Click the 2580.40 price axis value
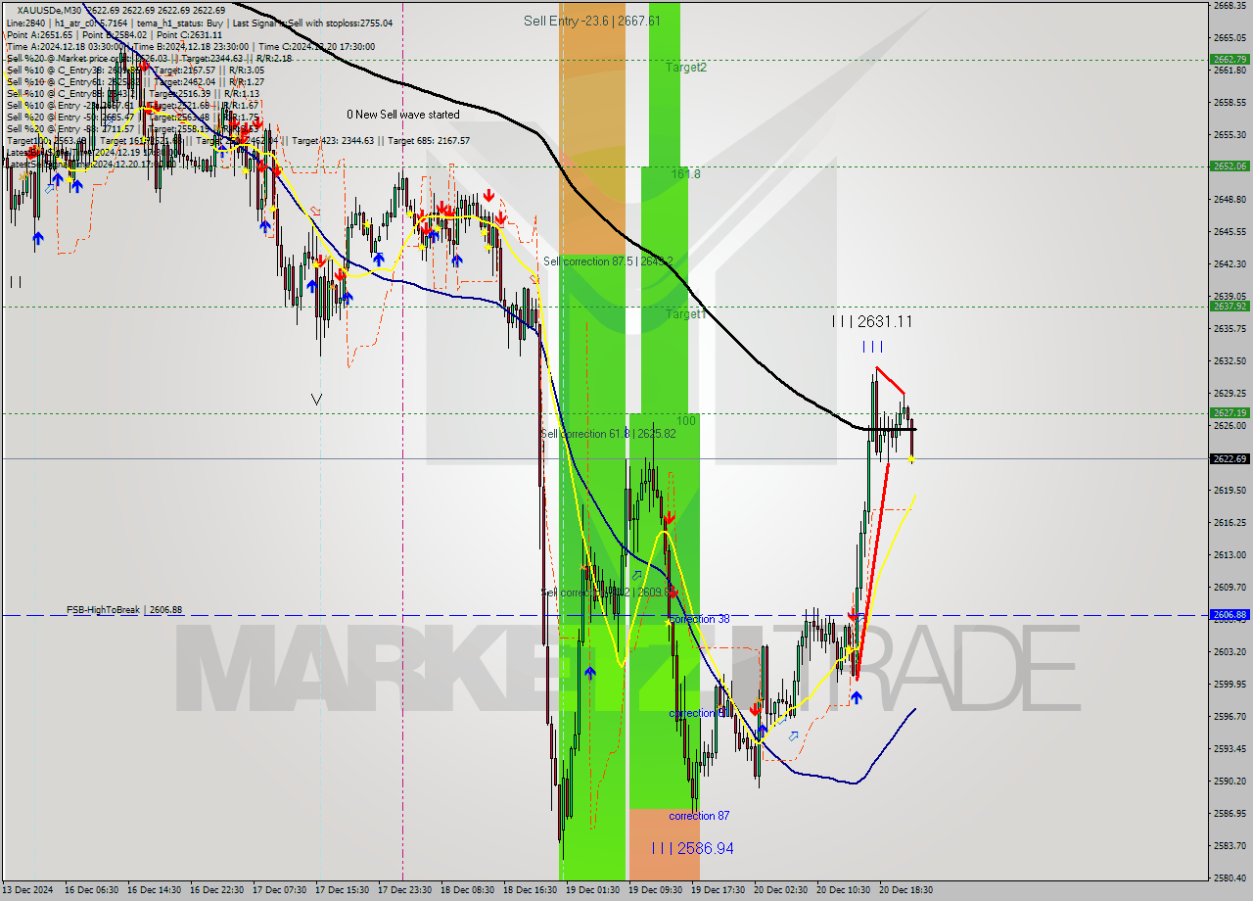This screenshot has height=901, width=1253. [x=1230, y=877]
